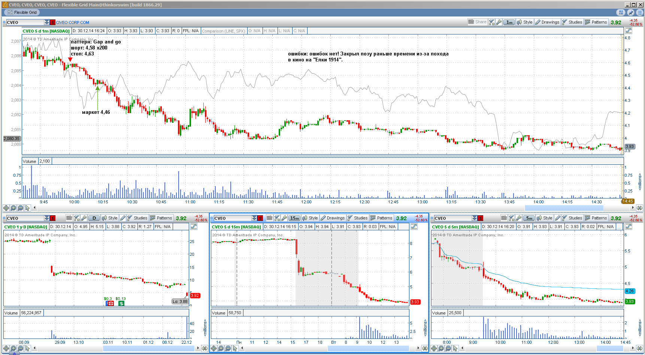Open Studies menu in the 5m chart toolbar
This screenshot has width=645, height=355.
(x=572, y=218)
